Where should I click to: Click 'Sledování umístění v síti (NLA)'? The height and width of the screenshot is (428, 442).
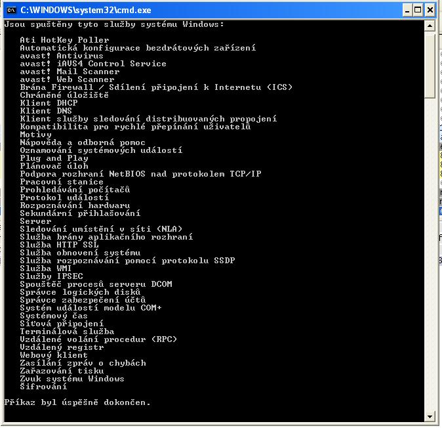tap(101, 229)
